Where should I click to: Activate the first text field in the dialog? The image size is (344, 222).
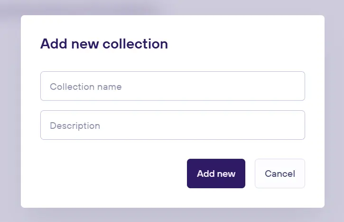tap(172, 86)
